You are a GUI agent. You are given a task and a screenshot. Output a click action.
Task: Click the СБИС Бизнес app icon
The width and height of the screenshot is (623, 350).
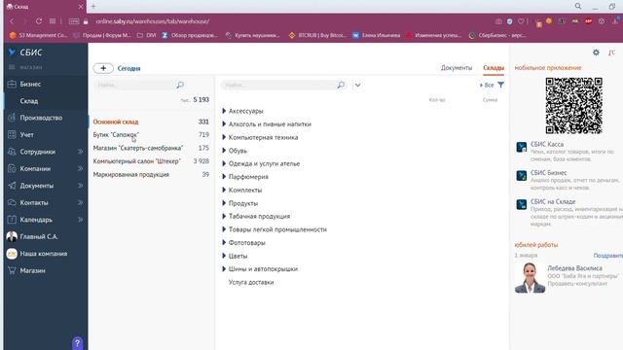coord(522,176)
